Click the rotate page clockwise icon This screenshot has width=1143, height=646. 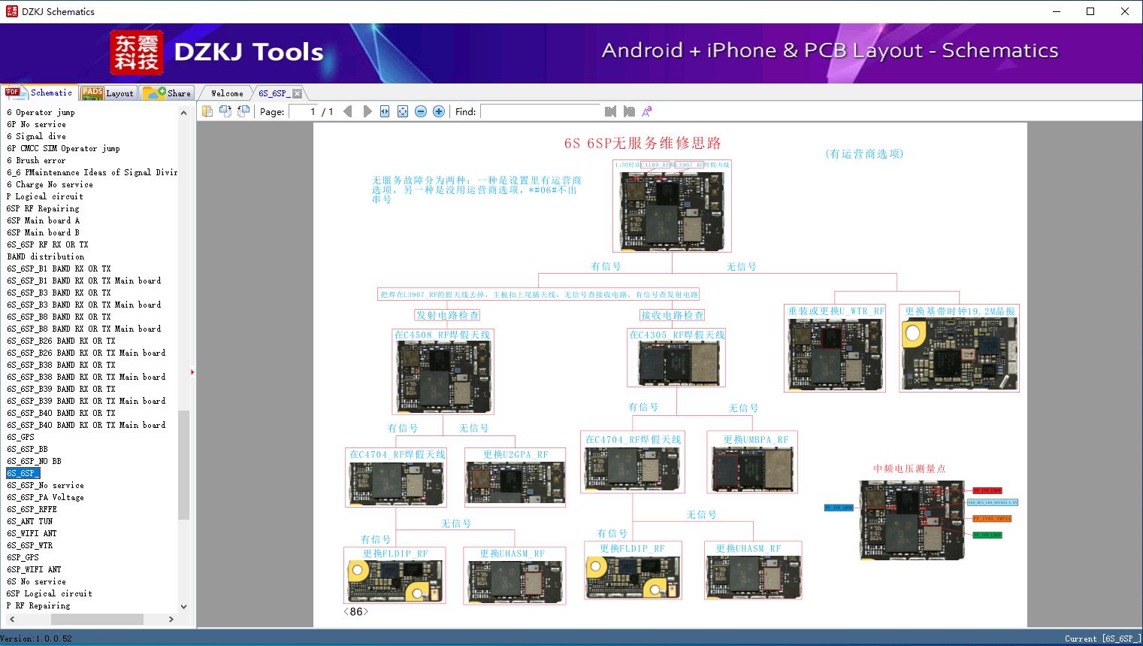click(243, 111)
